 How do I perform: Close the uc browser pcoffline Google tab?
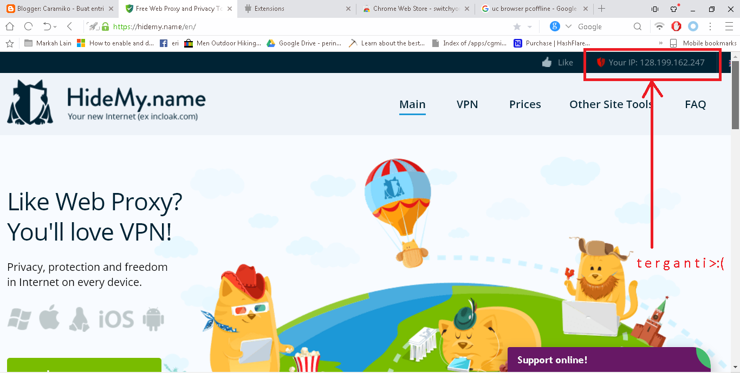[585, 9]
